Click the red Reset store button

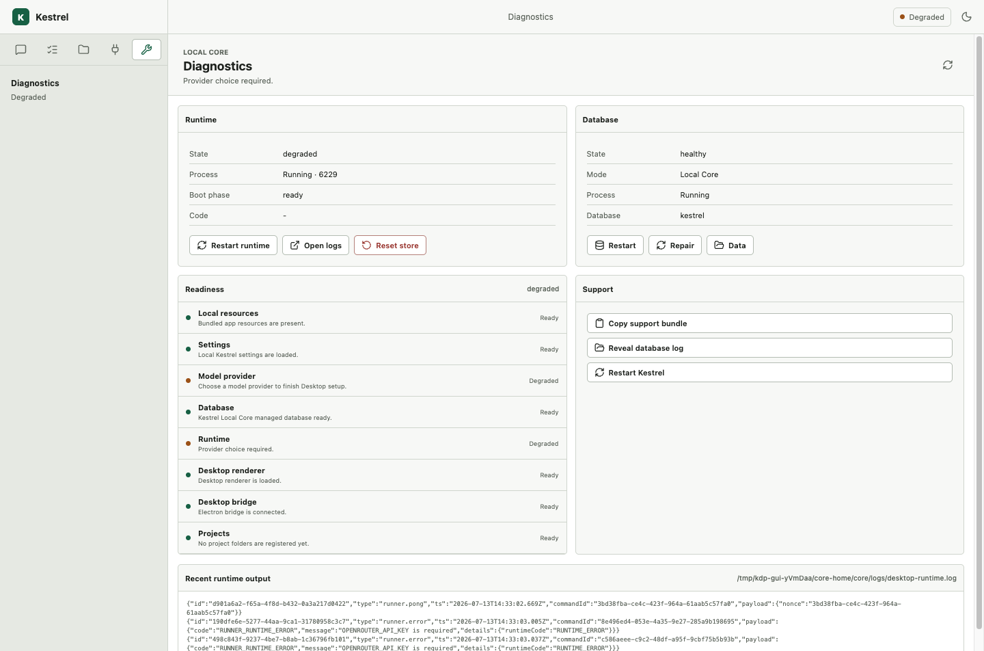(390, 245)
